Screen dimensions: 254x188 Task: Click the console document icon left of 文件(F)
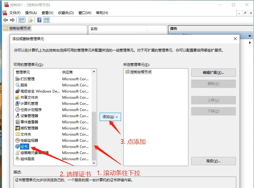coord(5,13)
